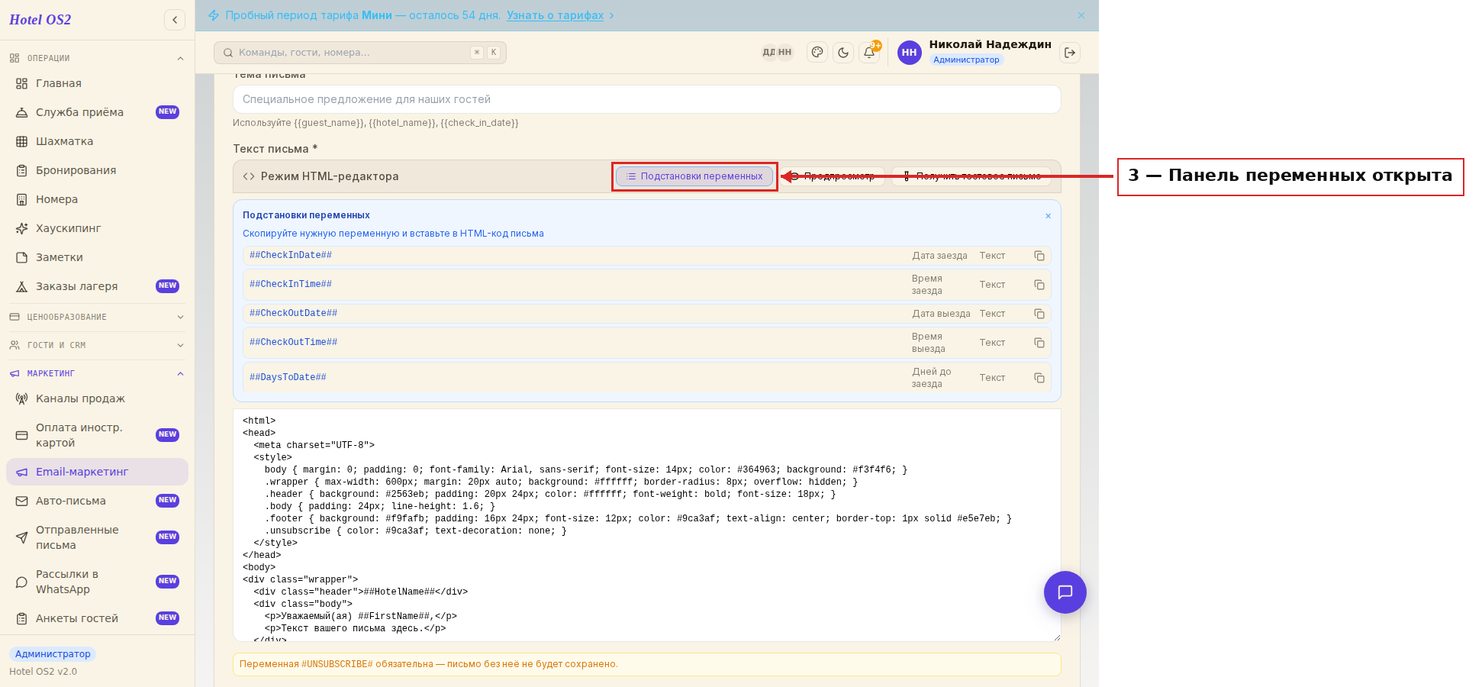Image resolution: width=1482 pixels, height=687 pixels.
Task: Copy the ##CheckInDate## variable
Action: [1039, 256]
